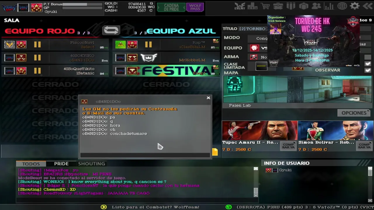374x210 pixels.
Task: Open the Wolf Pass button
Action: [x=195, y=7]
